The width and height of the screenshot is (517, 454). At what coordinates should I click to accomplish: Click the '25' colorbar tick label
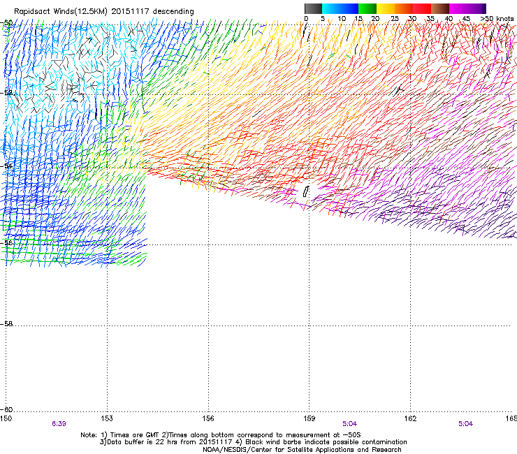395,18
